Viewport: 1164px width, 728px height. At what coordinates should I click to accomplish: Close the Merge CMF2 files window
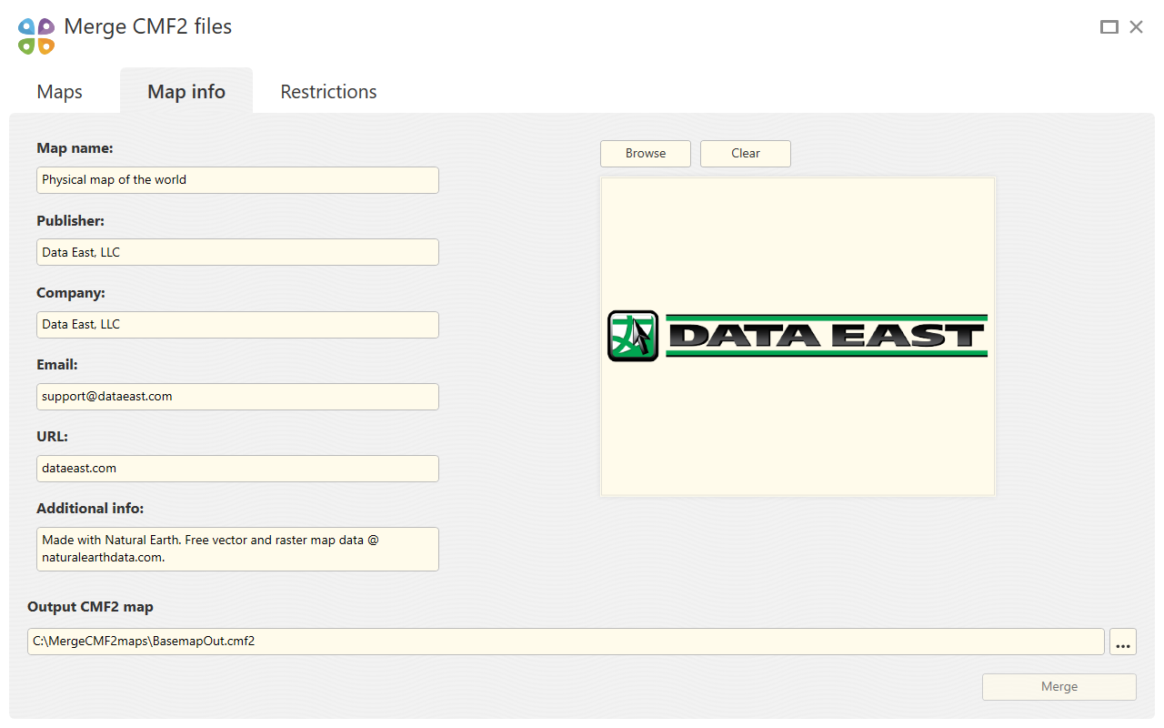(x=1136, y=27)
